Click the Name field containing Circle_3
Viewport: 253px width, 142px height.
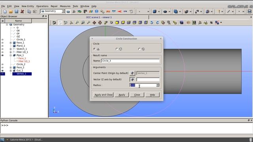[130, 61]
